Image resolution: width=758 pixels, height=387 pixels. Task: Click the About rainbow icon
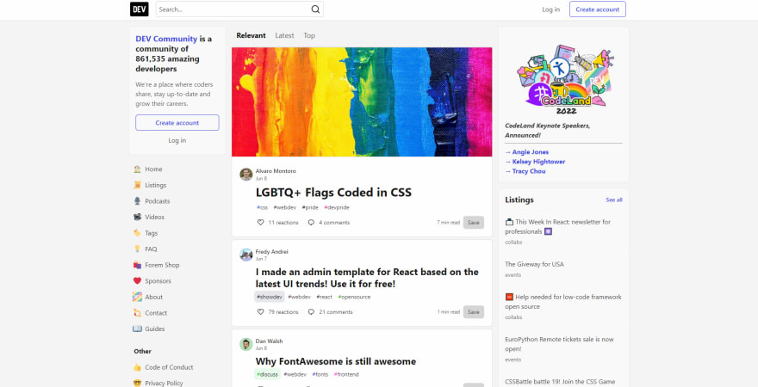(x=137, y=297)
